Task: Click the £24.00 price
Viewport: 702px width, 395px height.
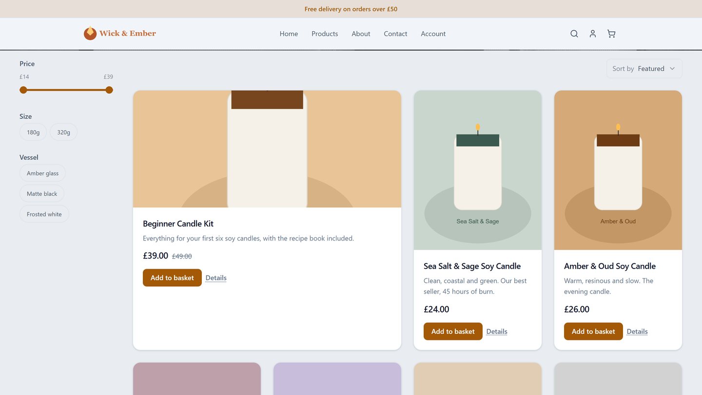Action: (x=436, y=309)
